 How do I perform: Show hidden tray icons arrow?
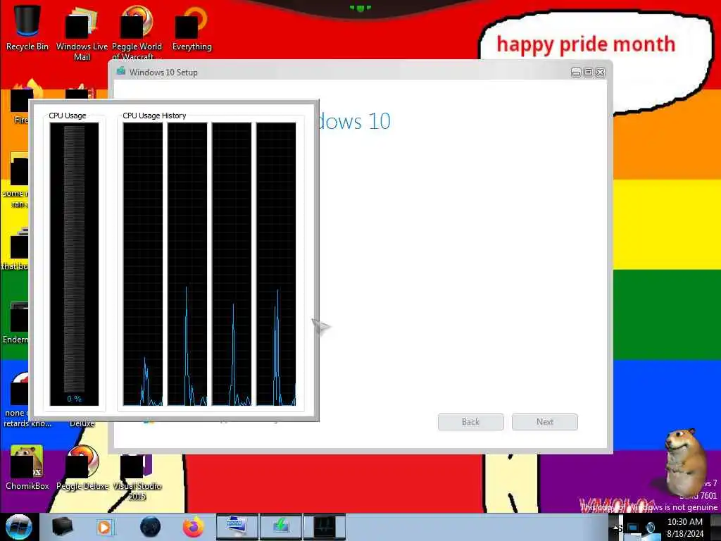pos(617,528)
